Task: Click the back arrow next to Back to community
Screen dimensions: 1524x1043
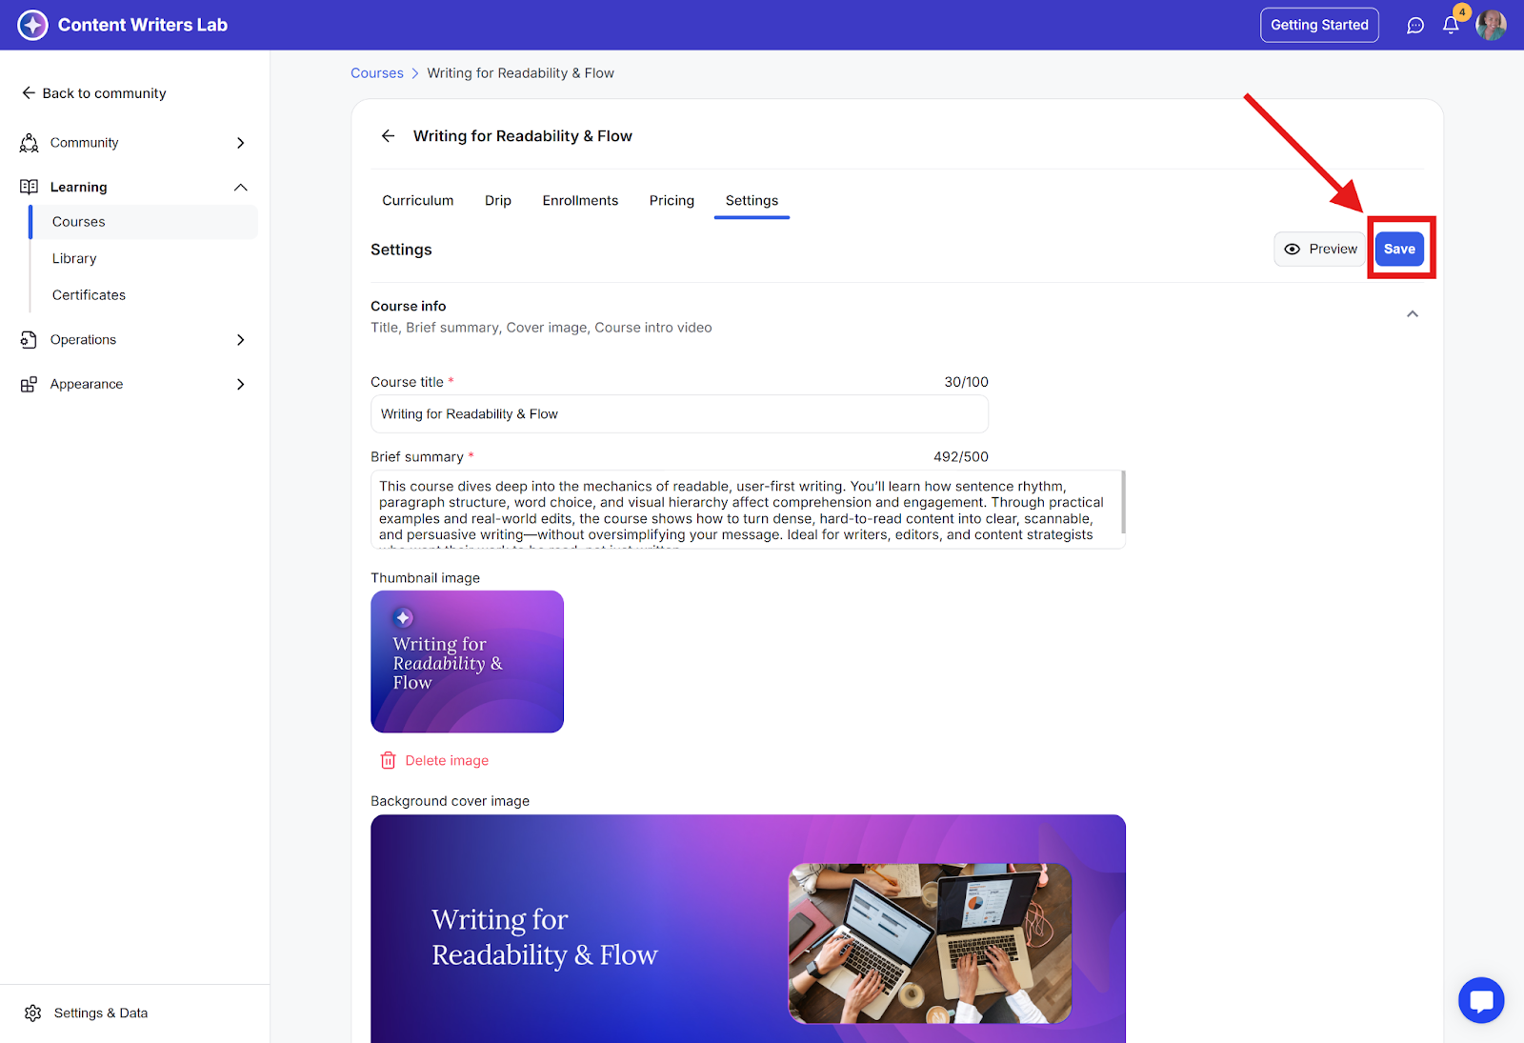Action: point(29,92)
